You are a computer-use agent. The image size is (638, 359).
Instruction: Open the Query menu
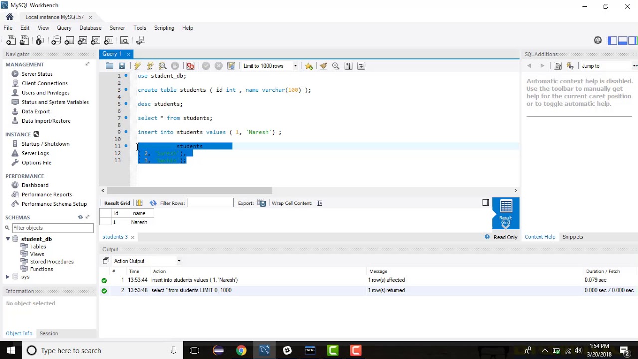(x=64, y=28)
